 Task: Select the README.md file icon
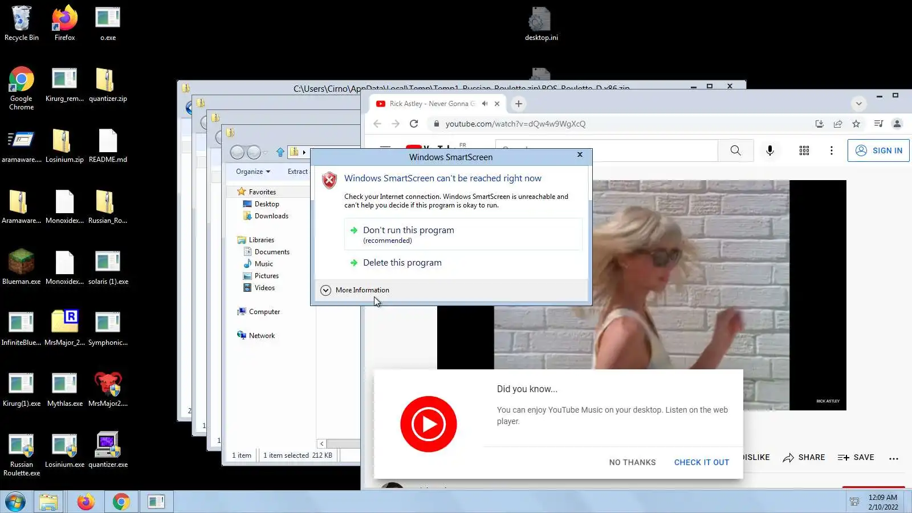[108, 145]
